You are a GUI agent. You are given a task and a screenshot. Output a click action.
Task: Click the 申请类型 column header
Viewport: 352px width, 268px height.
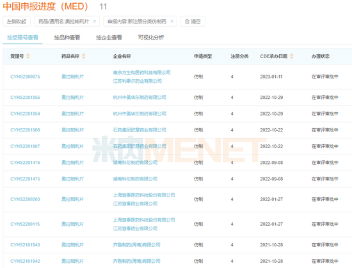(203, 56)
